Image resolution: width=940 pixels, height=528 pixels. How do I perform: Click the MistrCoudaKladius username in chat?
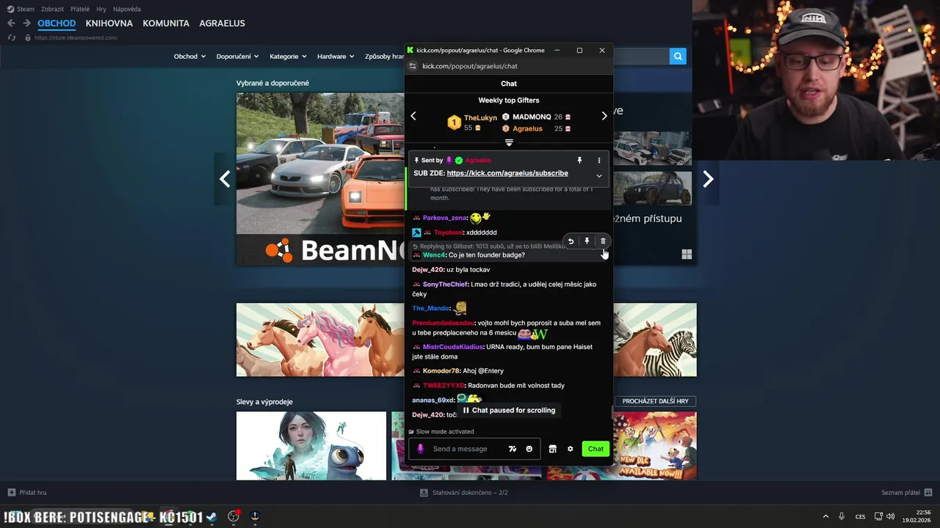coord(452,347)
